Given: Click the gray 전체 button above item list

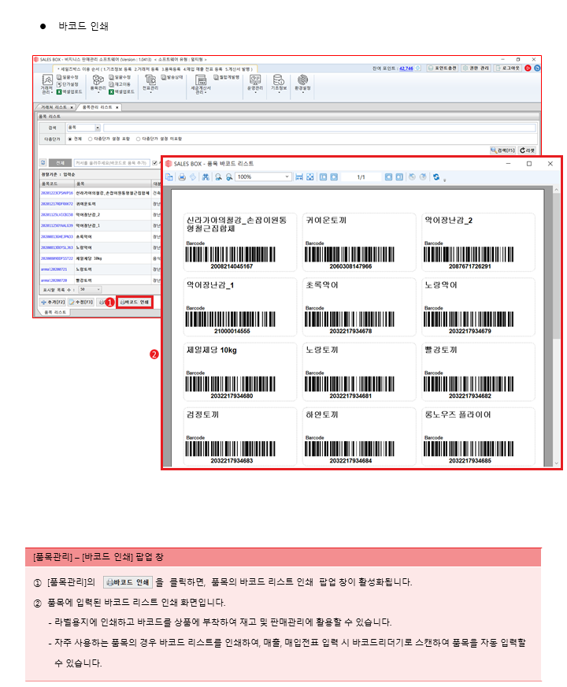Looking at the screenshot, I should [60, 163].
